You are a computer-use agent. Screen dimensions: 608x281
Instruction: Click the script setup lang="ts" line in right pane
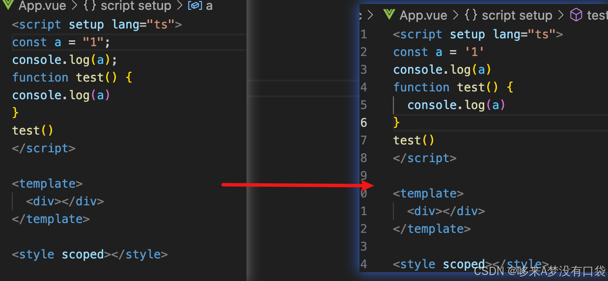pyautogui.click(x=478, y=34)
